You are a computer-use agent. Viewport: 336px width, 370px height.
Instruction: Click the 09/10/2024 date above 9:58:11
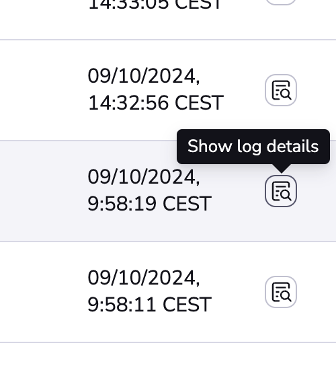point(144,278)
